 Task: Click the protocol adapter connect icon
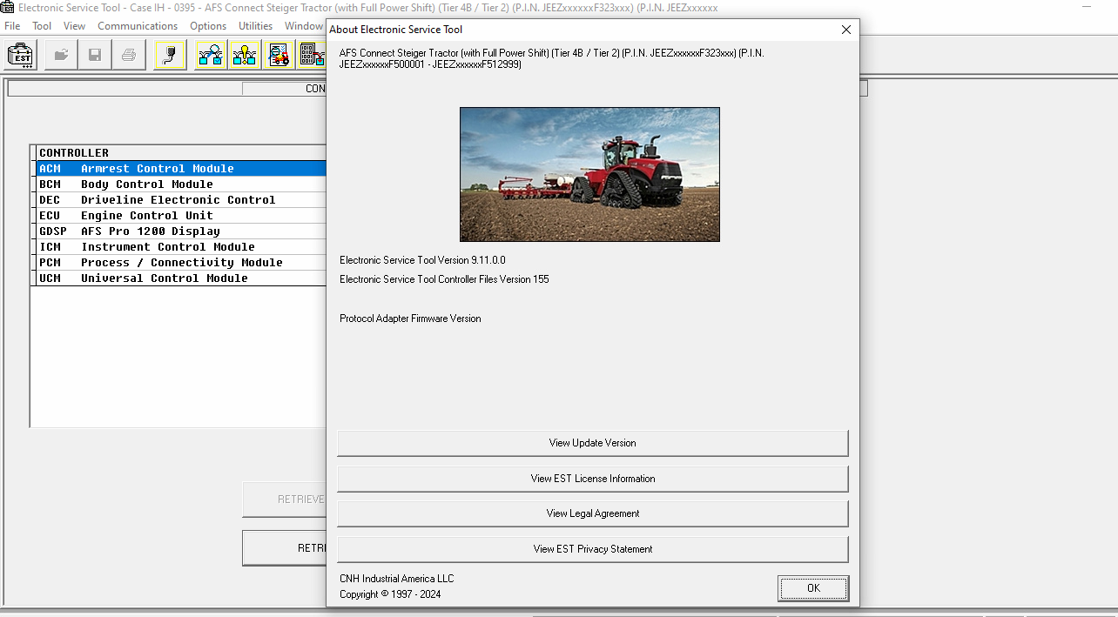point(169,54)
